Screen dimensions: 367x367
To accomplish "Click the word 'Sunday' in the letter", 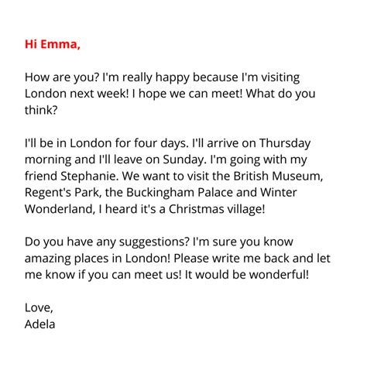I will (x=184, y=160).
